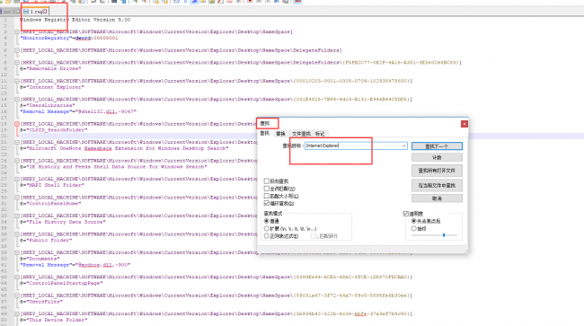
Task: Collapse fold marker above MAPI Shell Folder
Action: [x=17, y=179]
